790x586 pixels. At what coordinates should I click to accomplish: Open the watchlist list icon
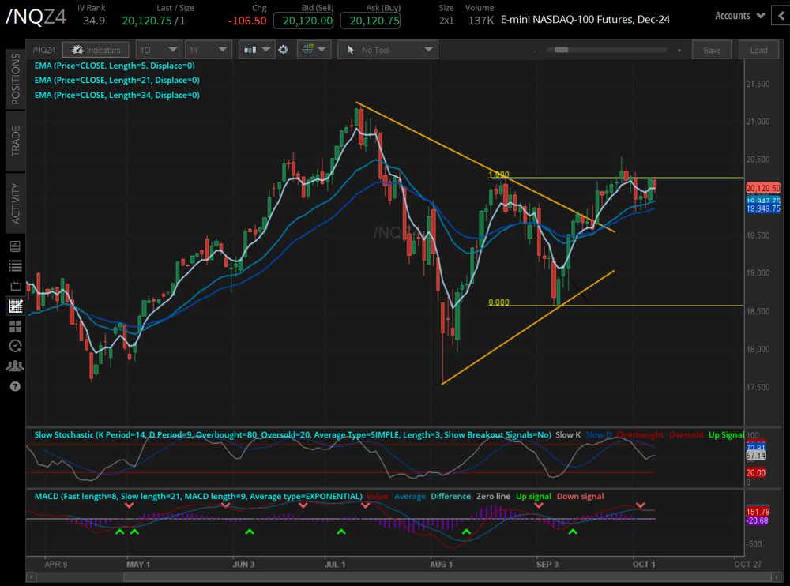(x=15, y=265)
